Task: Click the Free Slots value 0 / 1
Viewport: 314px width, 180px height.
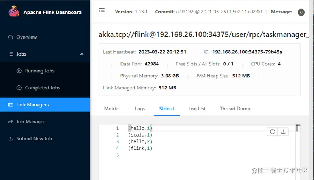Action: pyautogui.click(x=228, y=64)
